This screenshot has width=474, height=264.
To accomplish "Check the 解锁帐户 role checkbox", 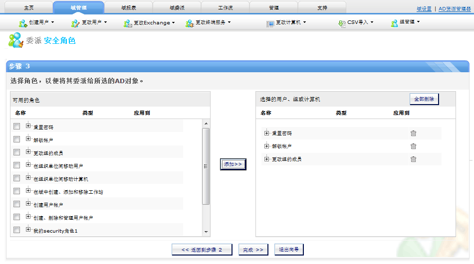I will click(x=16, y=139).
